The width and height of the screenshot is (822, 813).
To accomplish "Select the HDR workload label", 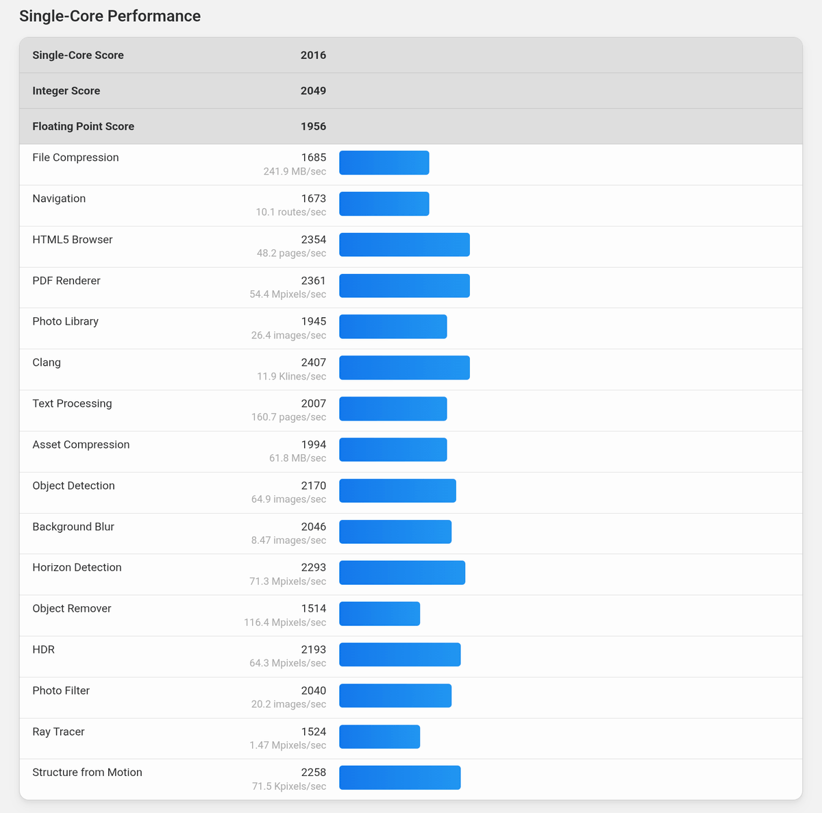I will coord(43,649).
